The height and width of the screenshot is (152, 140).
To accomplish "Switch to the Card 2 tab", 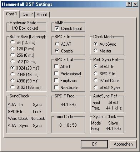I will pyautogui.click(x=27, y=15).
